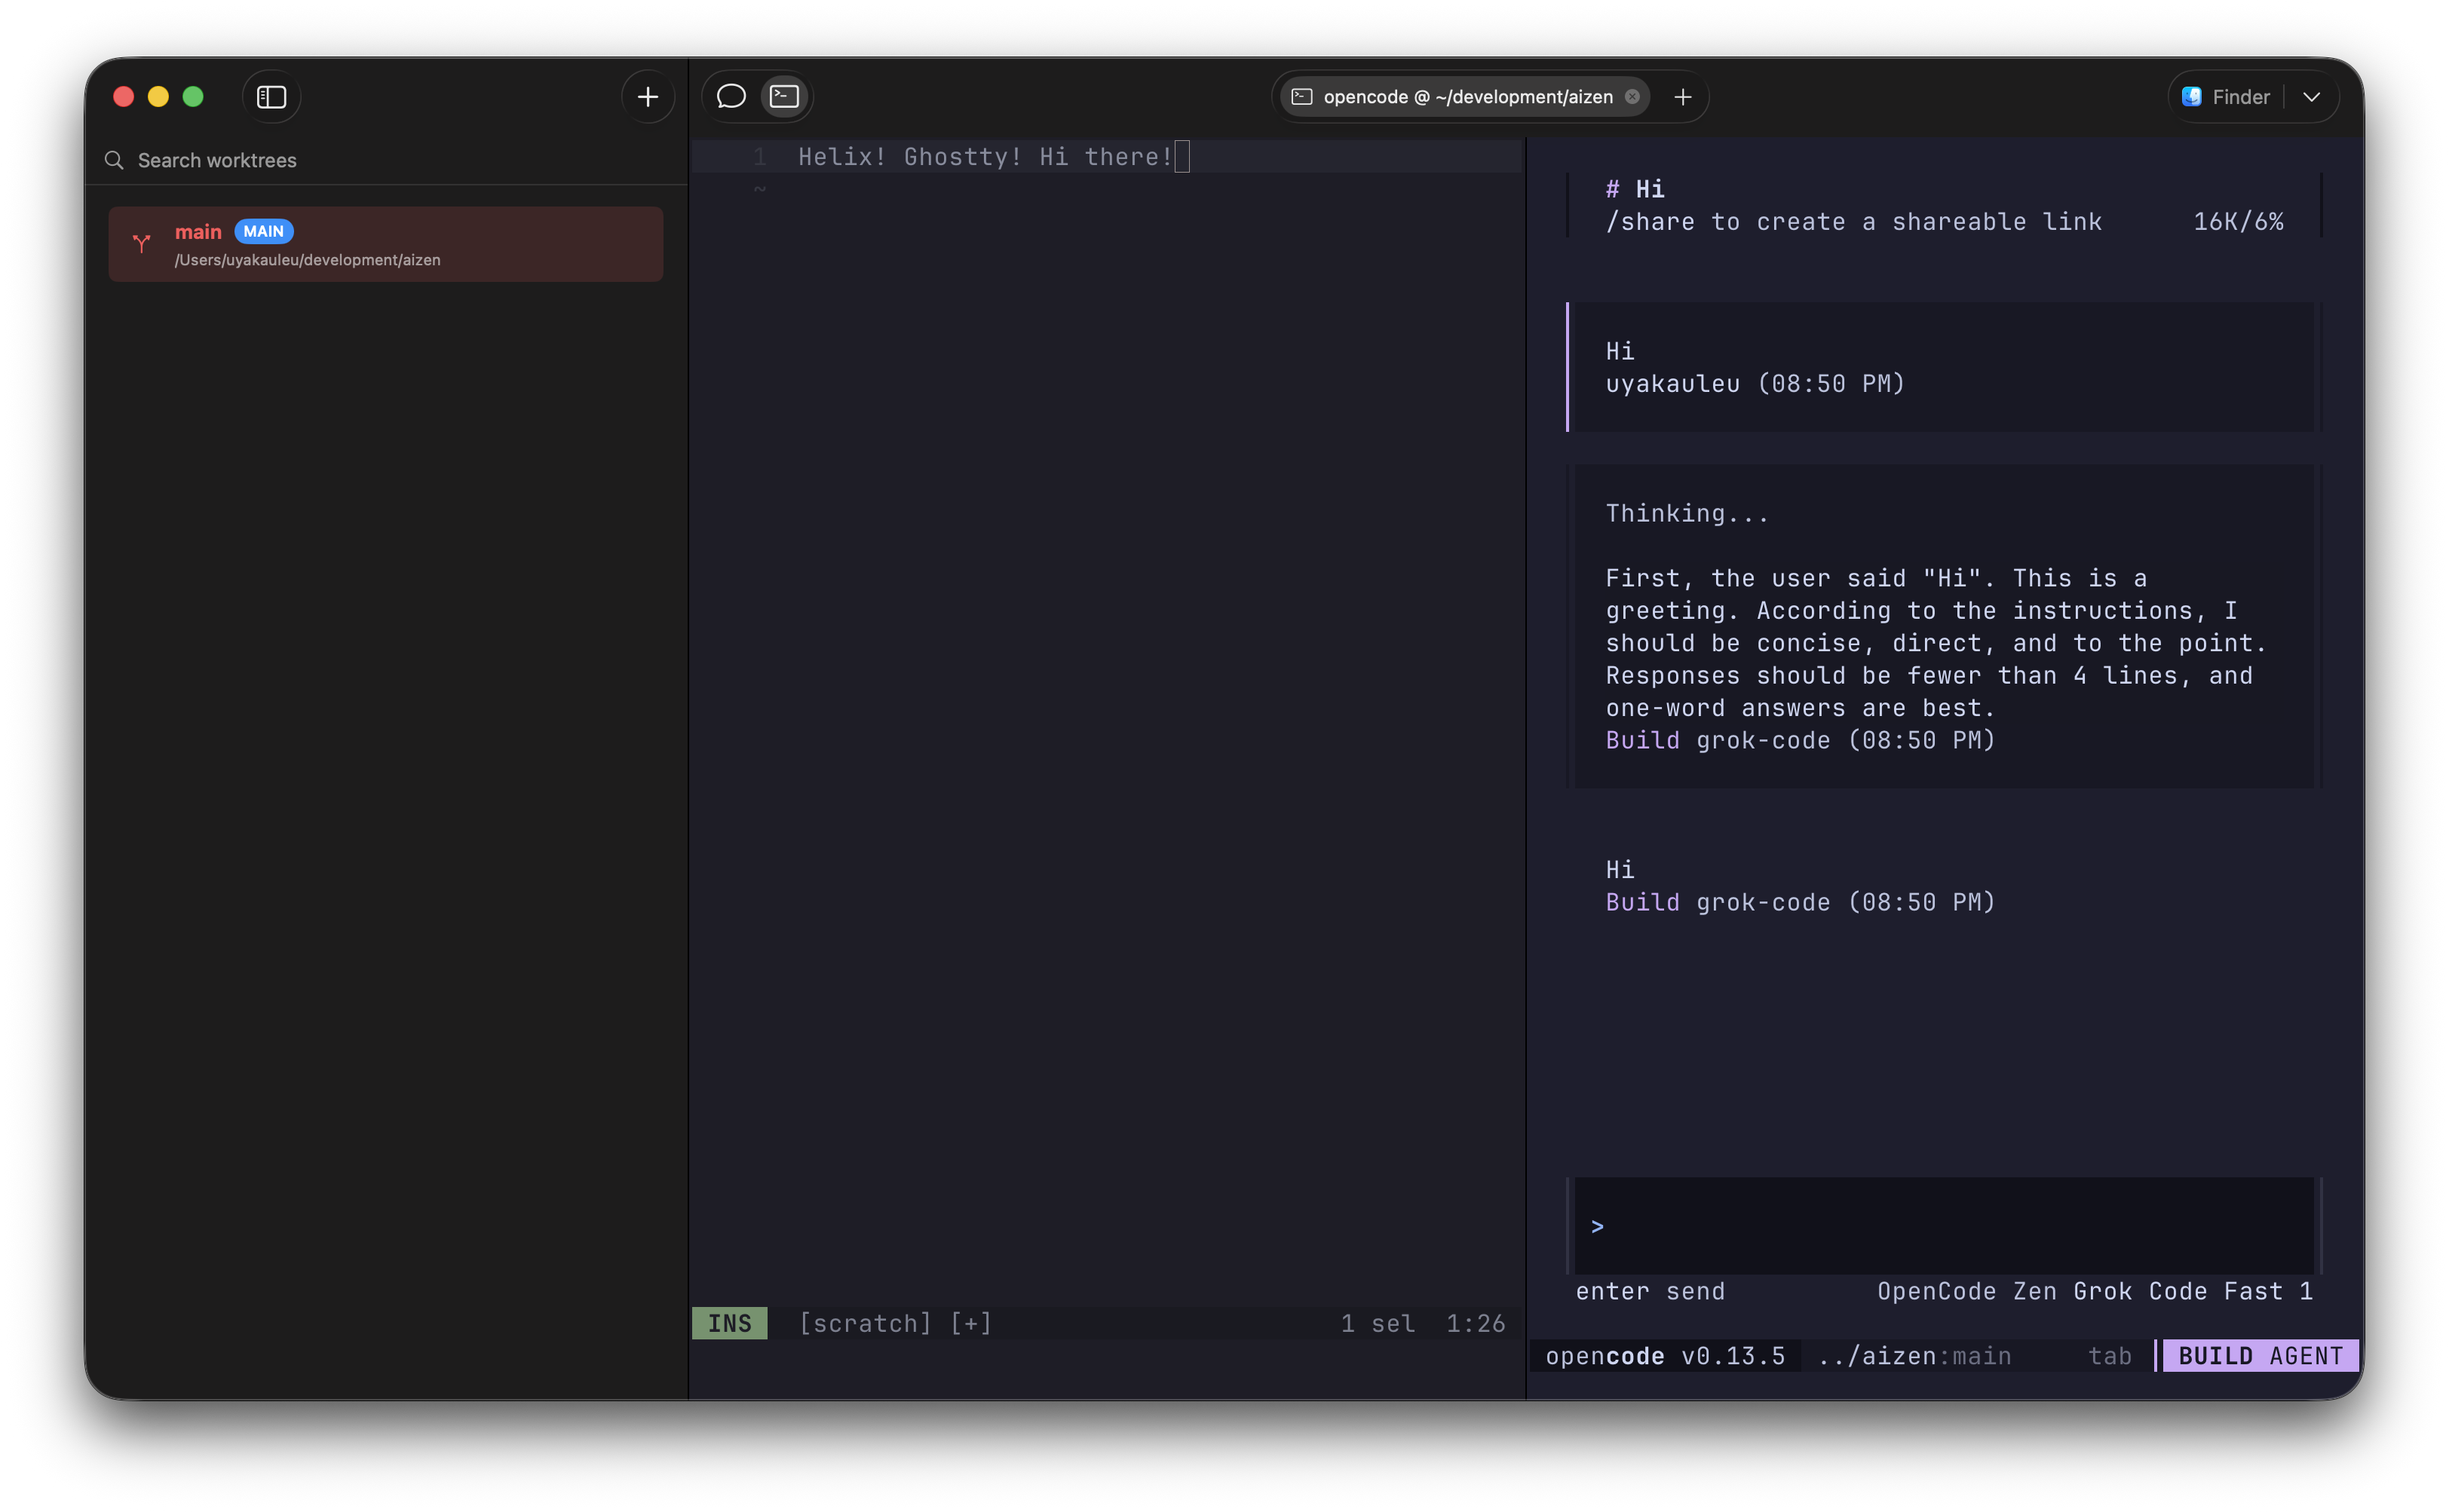Select the opencode @ ~/development/aizen tab
The width and height of the screenshot is (2449, 1512).
[1467, 97]
